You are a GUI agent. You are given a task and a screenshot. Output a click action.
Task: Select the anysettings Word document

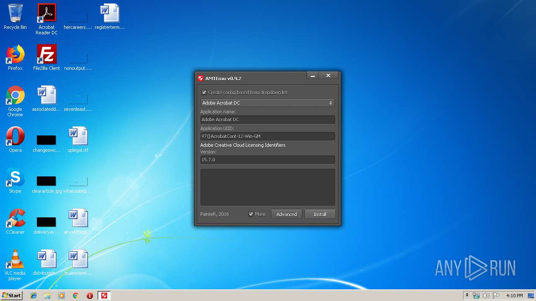coord(78,222)
